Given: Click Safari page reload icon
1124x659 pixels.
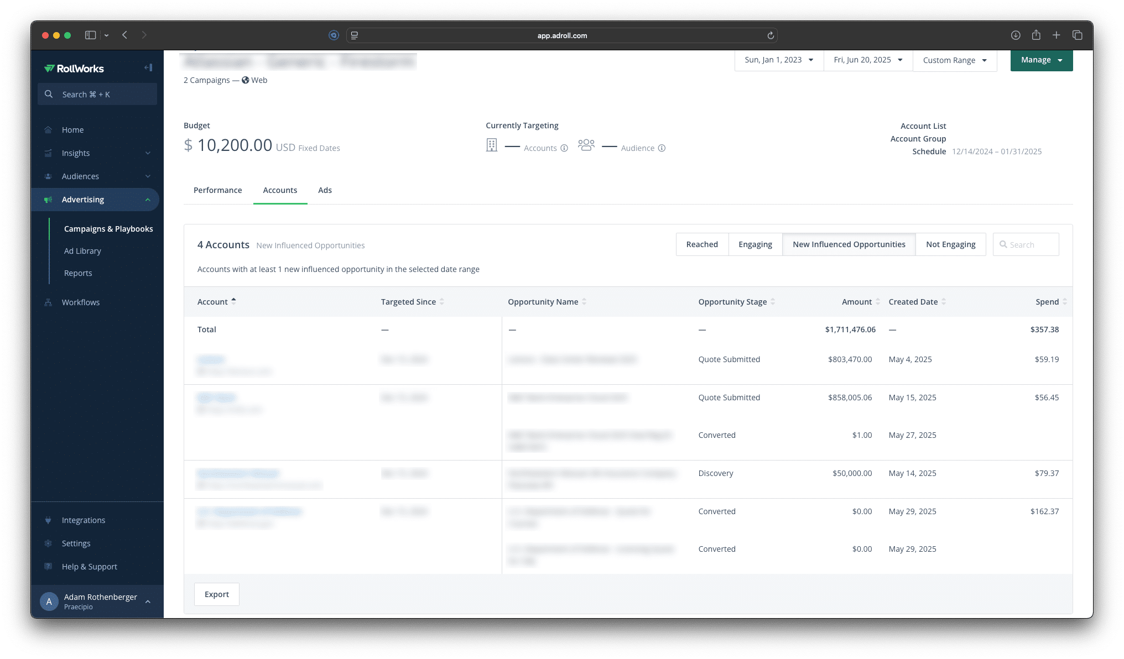Looking at the screenshot, I should pyautogui.click(x=771, y=35).
